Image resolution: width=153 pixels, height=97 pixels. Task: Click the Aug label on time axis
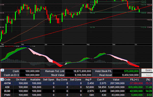88,44
